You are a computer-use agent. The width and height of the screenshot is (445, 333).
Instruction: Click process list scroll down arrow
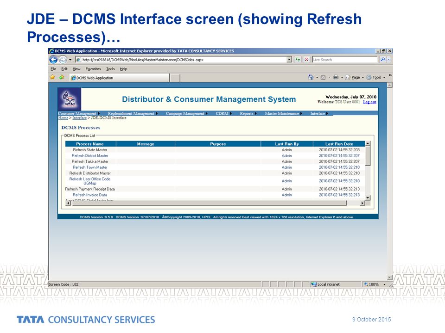click(x=368, y=197)
